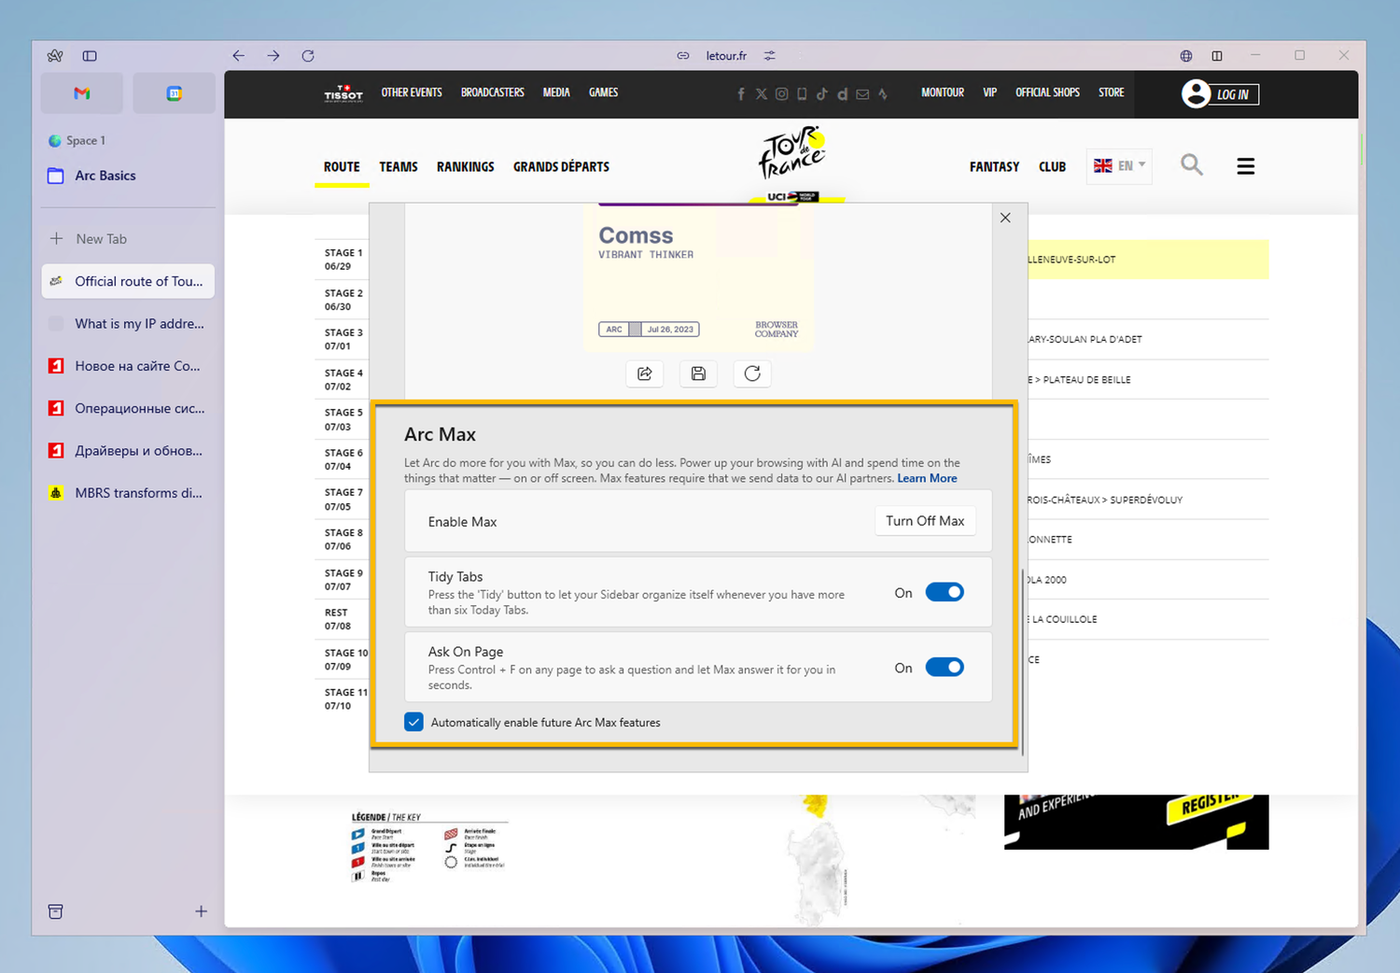Screen dimensions: 1400x973
Task: Share the Arc member card
Action: tap(645, 374)
